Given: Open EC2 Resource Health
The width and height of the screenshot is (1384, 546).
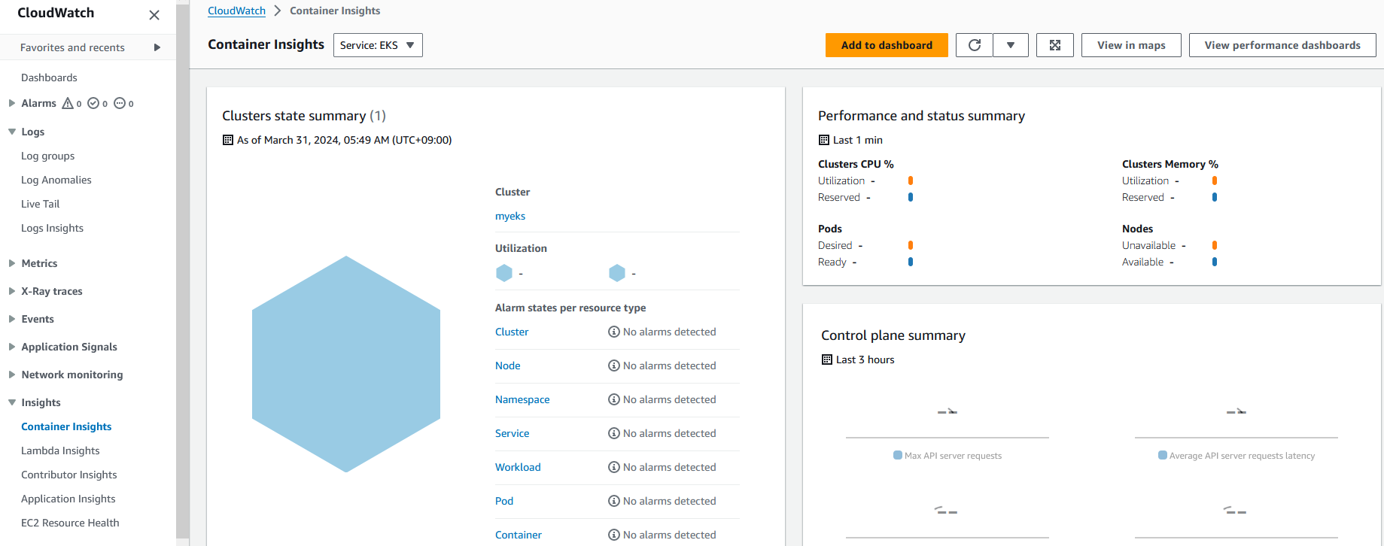Looking at the screenshot, I should (70, 523).
